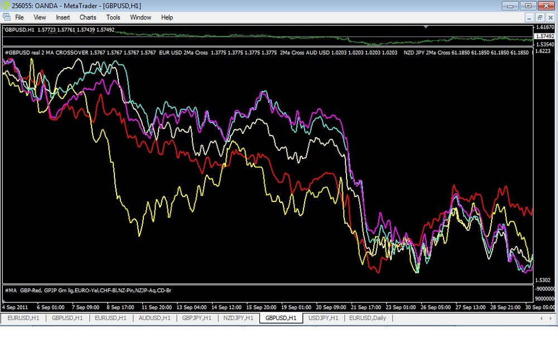
Task: Open the Insert menu
Action: point(62,17)
